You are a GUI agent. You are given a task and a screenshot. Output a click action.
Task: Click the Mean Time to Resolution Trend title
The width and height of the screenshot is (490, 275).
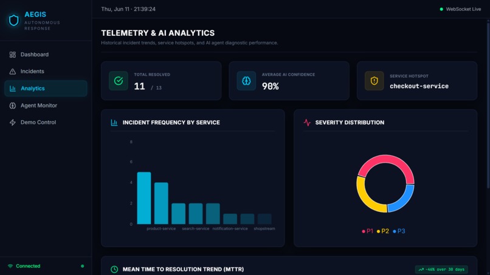(x=183, y=269)
